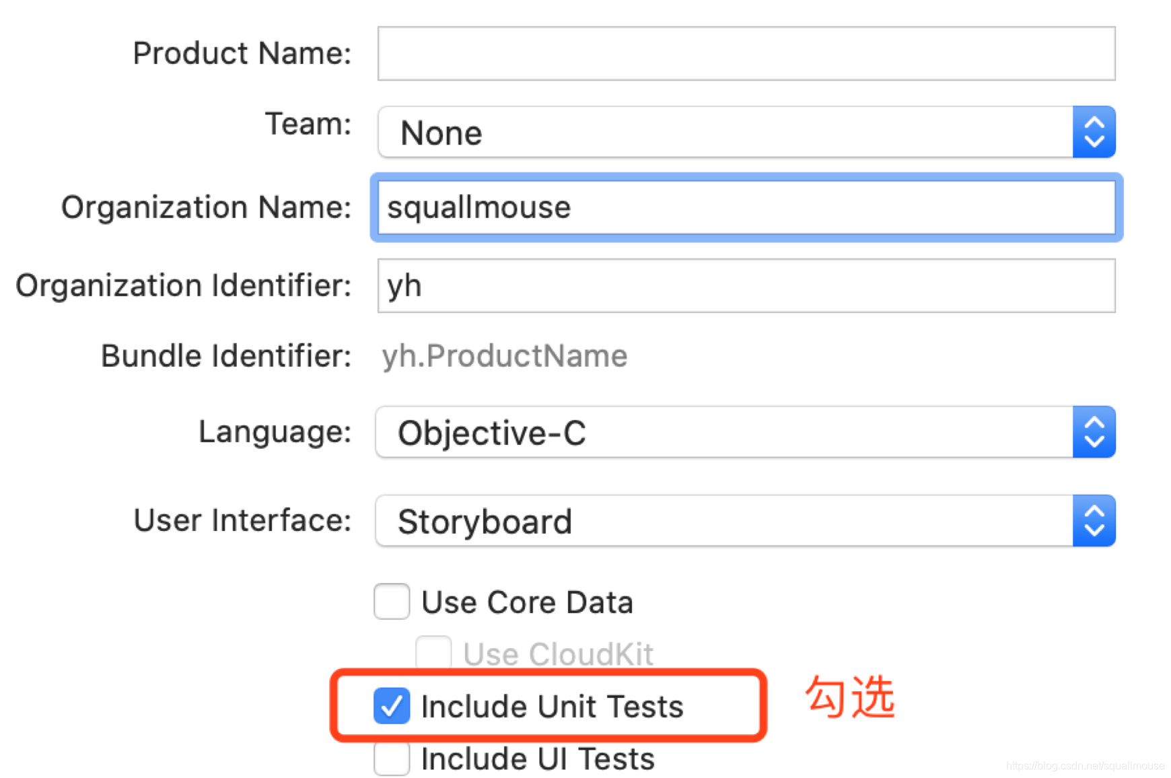The image size is (1171, 778).
Task: Click the Include UI Tests label text
Action: point(538,759)
